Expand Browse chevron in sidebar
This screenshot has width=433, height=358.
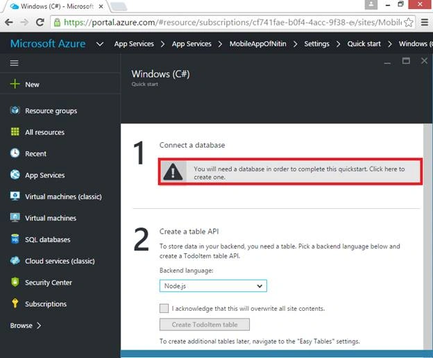coord(39,325)
